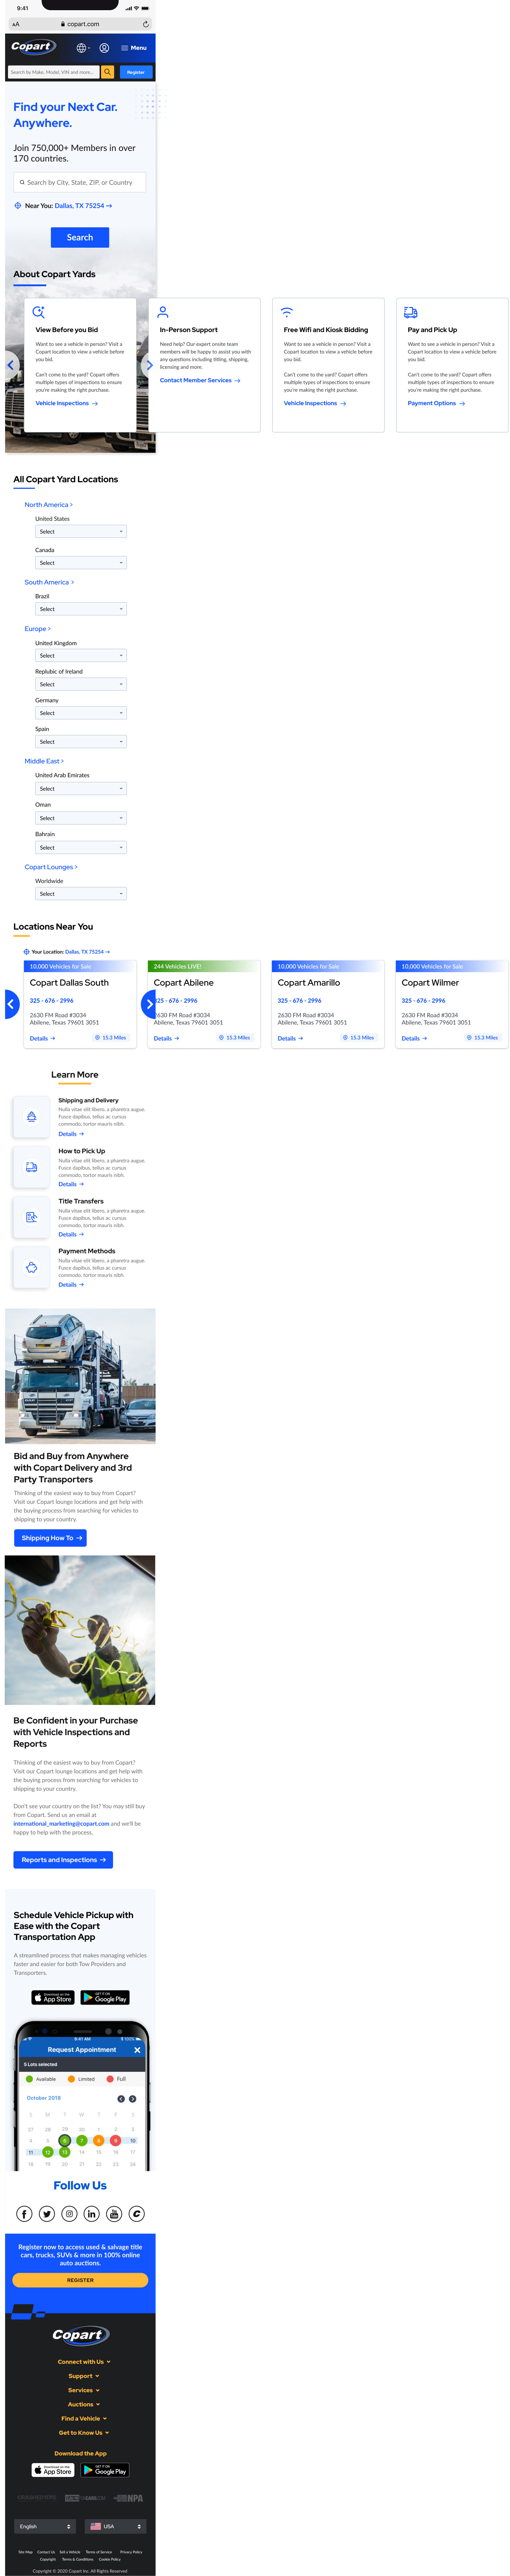Open the Worldwide Select dropdown

(x=81, y=894)
